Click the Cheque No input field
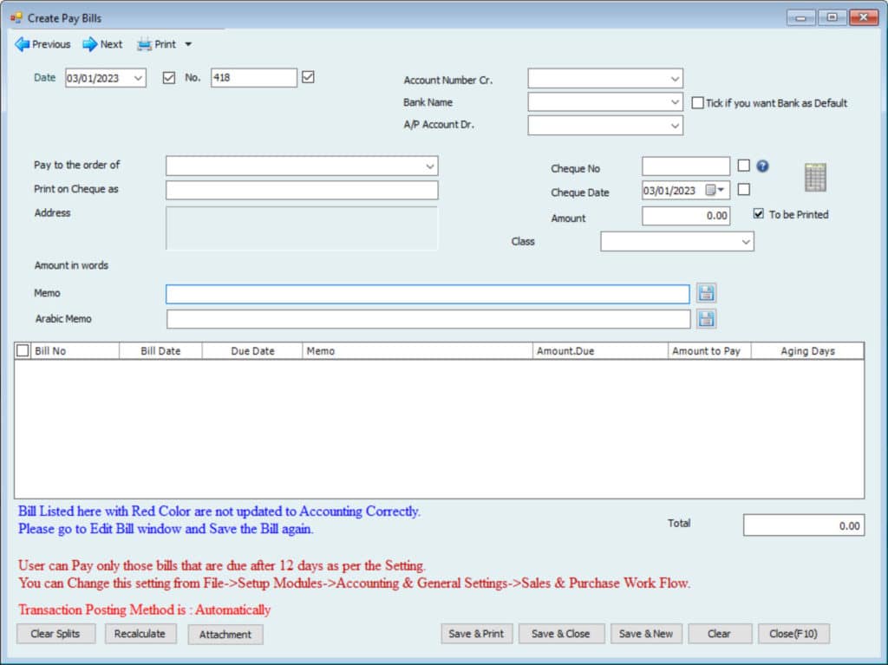888x665 pixels. click(x=686, y=166)
